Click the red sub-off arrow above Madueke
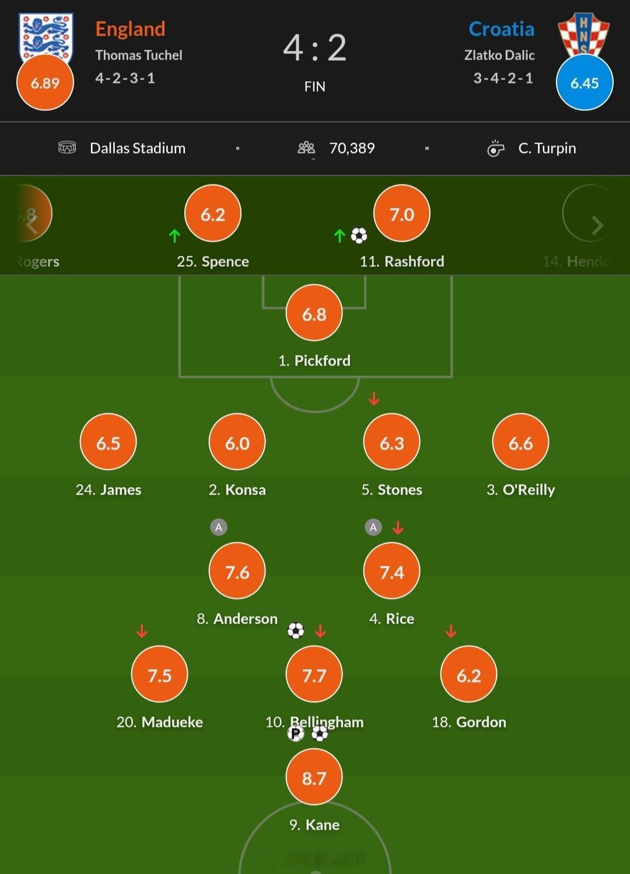This screenshot has width=630, height=874. (142, 631)
